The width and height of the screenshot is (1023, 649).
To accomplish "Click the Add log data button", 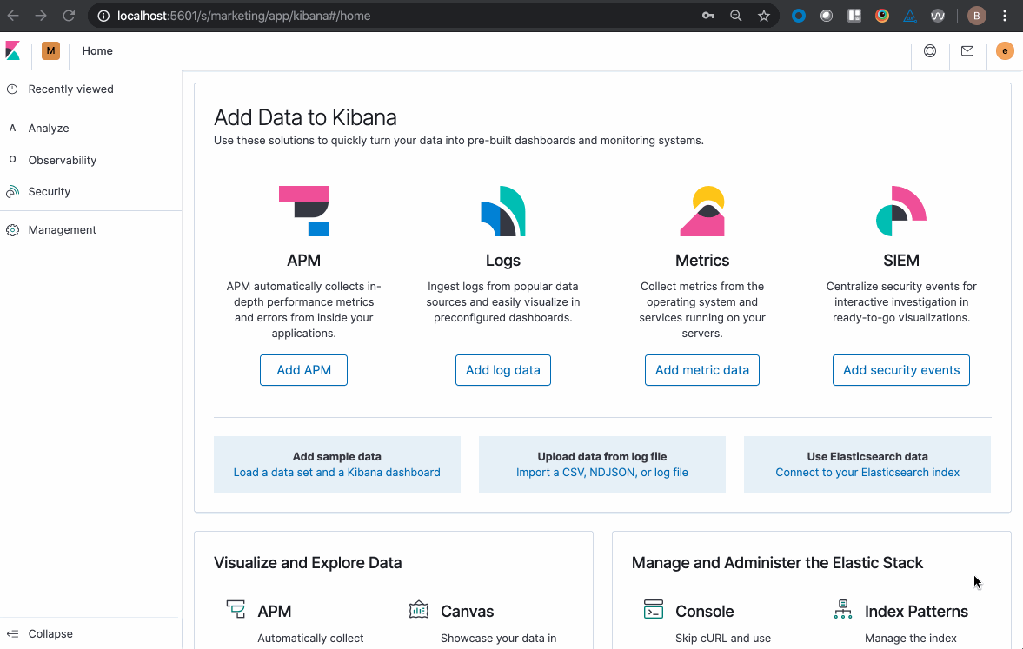I will tap(503, 370).
